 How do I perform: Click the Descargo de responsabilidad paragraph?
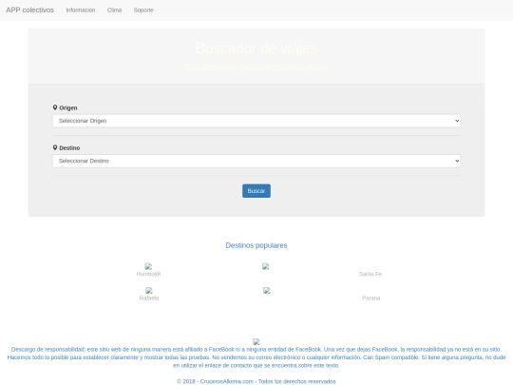click(x=256, y=357)
